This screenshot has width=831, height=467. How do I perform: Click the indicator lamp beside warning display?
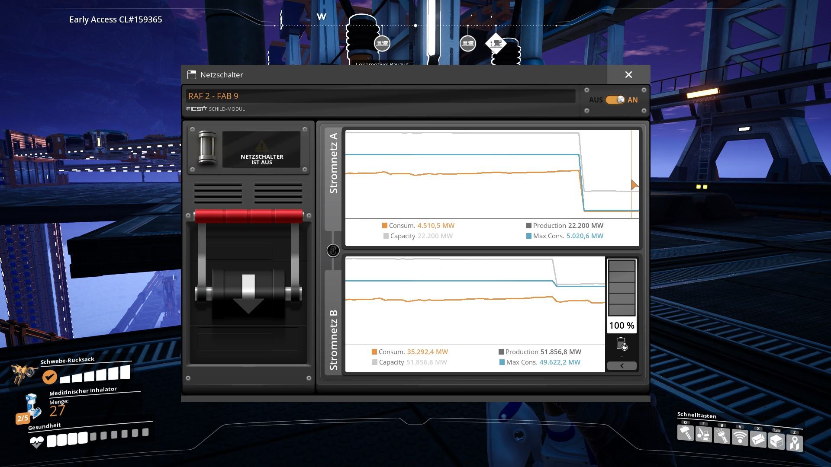click(x=207, y=148)
